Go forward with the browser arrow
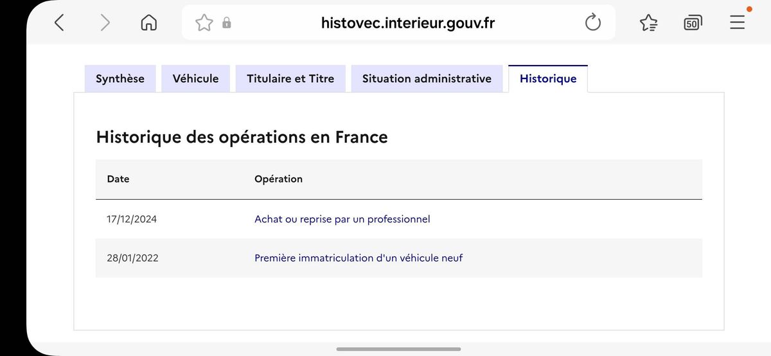Image resolution: width=771 pixels, height=356 pixels. 105,23
